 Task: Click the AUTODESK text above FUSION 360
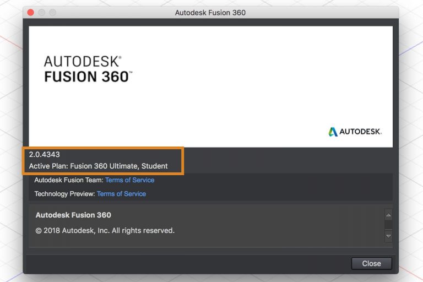pyautogui.click(x=83, y=61)
